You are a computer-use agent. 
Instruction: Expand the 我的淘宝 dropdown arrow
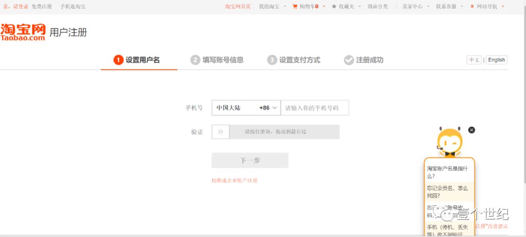pos(285,6)
